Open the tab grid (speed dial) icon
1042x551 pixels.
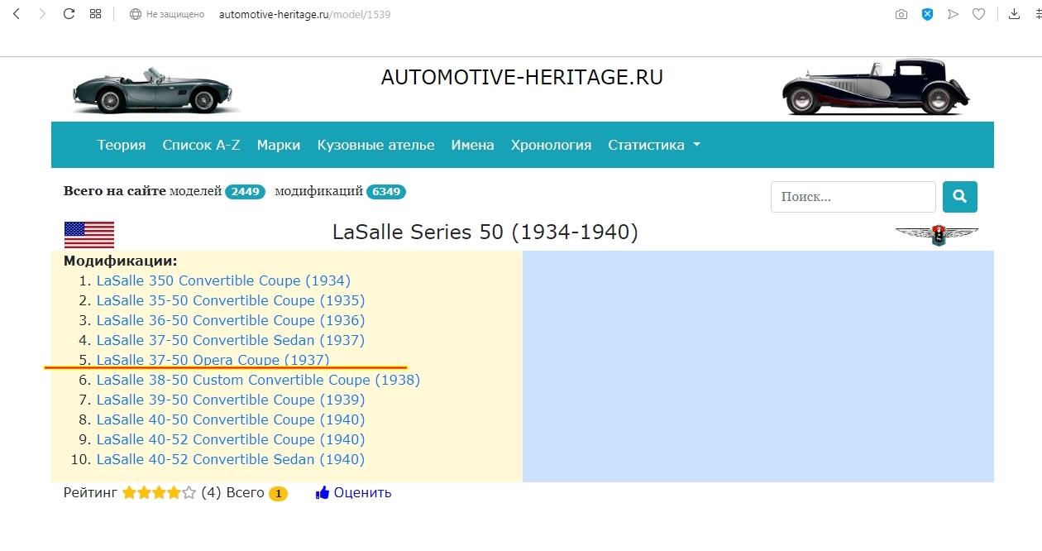coord(95,14)
